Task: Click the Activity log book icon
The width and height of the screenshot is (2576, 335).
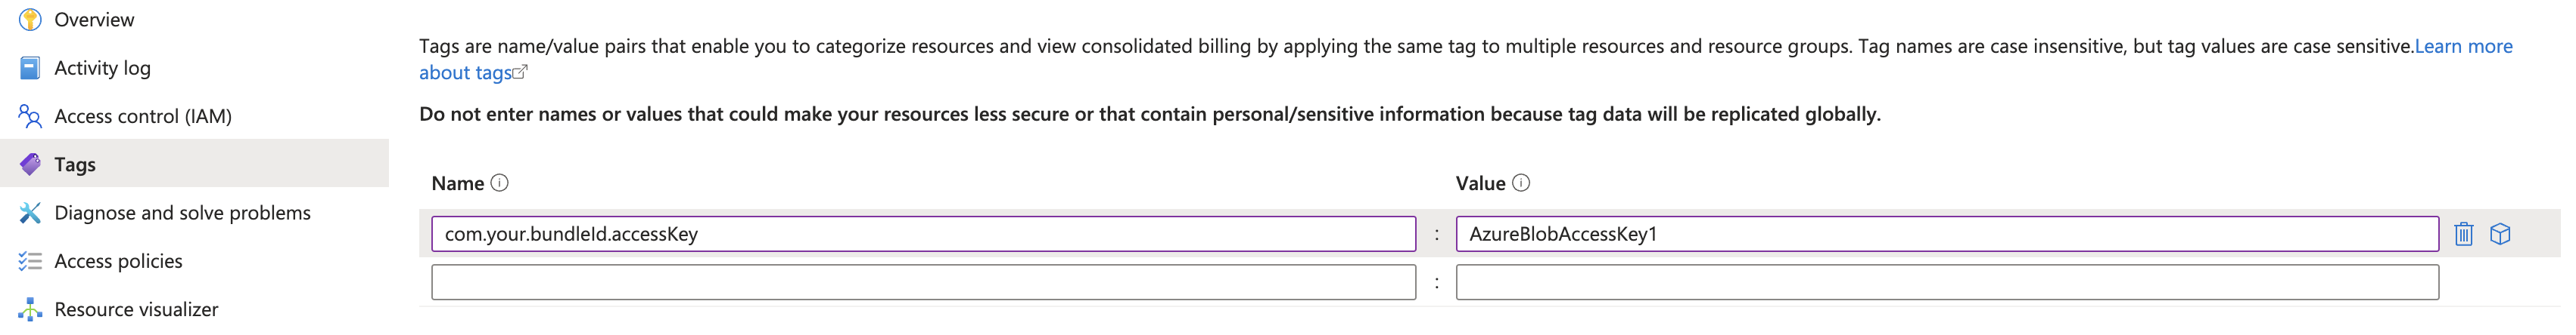Action: coord(30,68)
